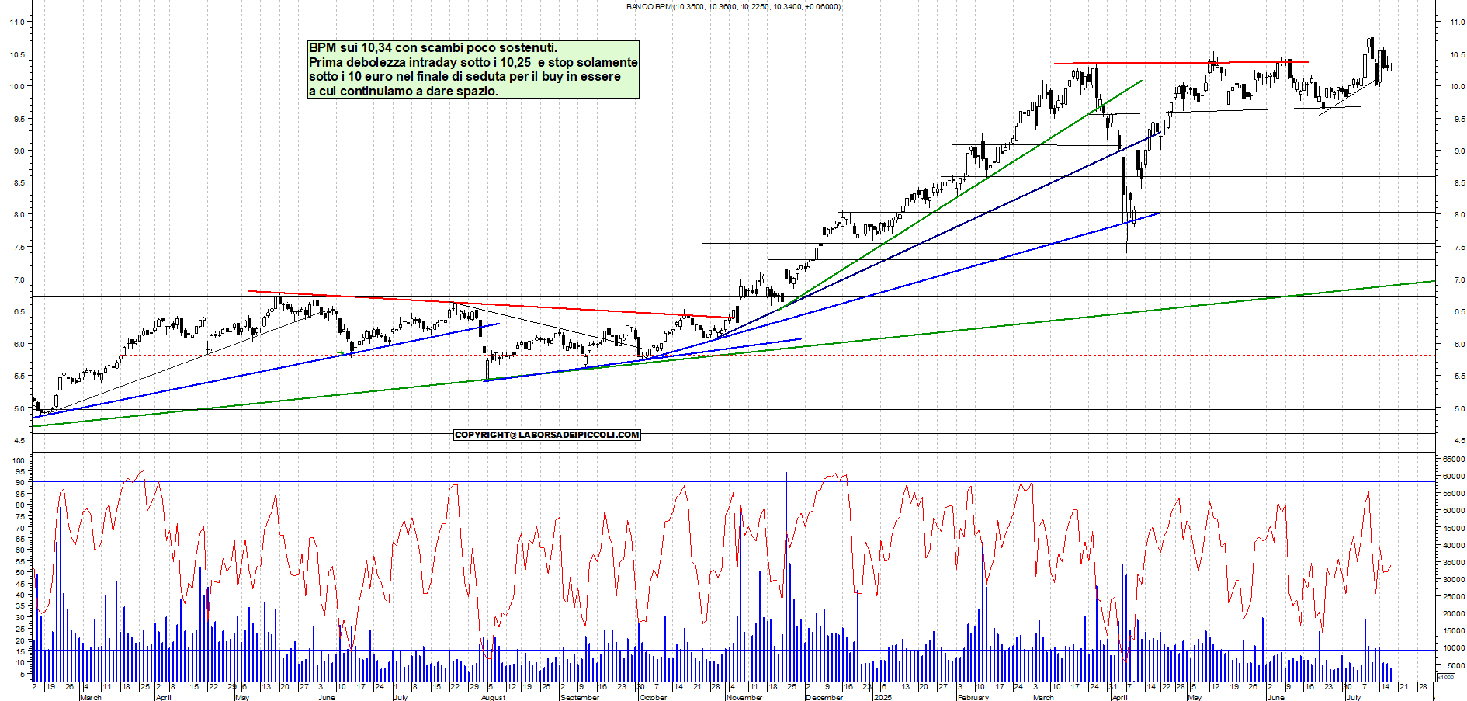Click the 20000 value on the volume scale
1467x701 pixels.
coord(1454,614)
